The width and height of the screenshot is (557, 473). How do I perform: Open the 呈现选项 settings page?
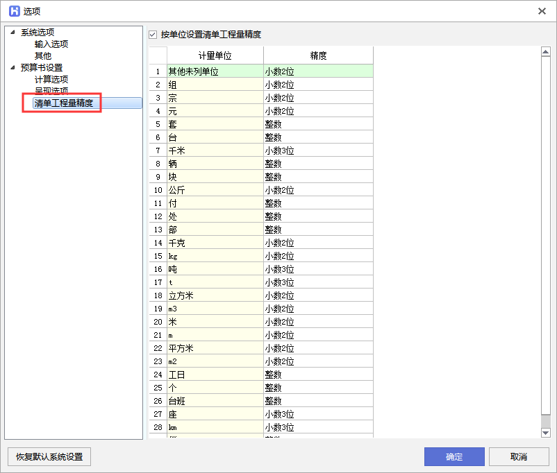(53, 91)
